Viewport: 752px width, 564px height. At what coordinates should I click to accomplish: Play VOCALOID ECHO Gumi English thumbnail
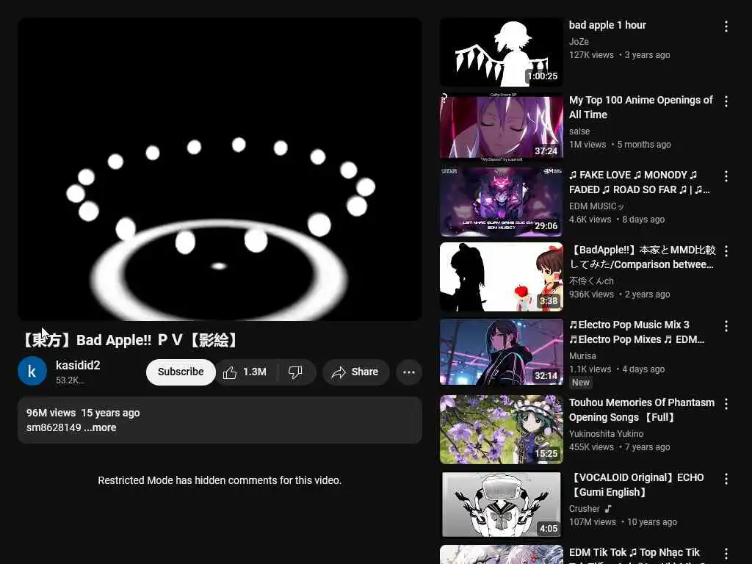coord(501,505)
